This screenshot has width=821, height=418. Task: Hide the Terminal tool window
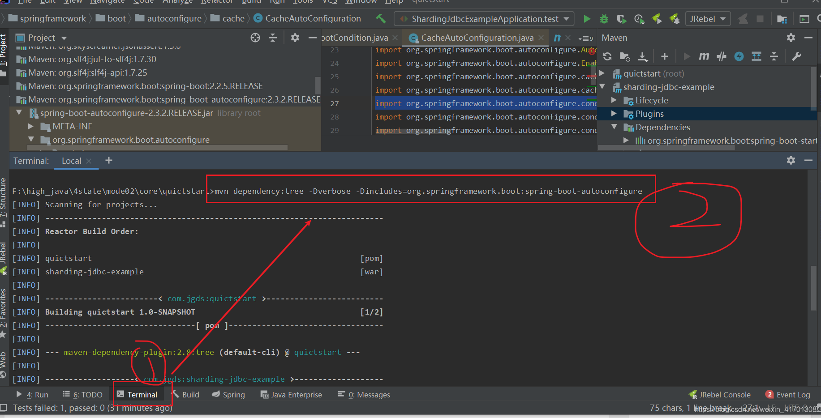[808, 160]
